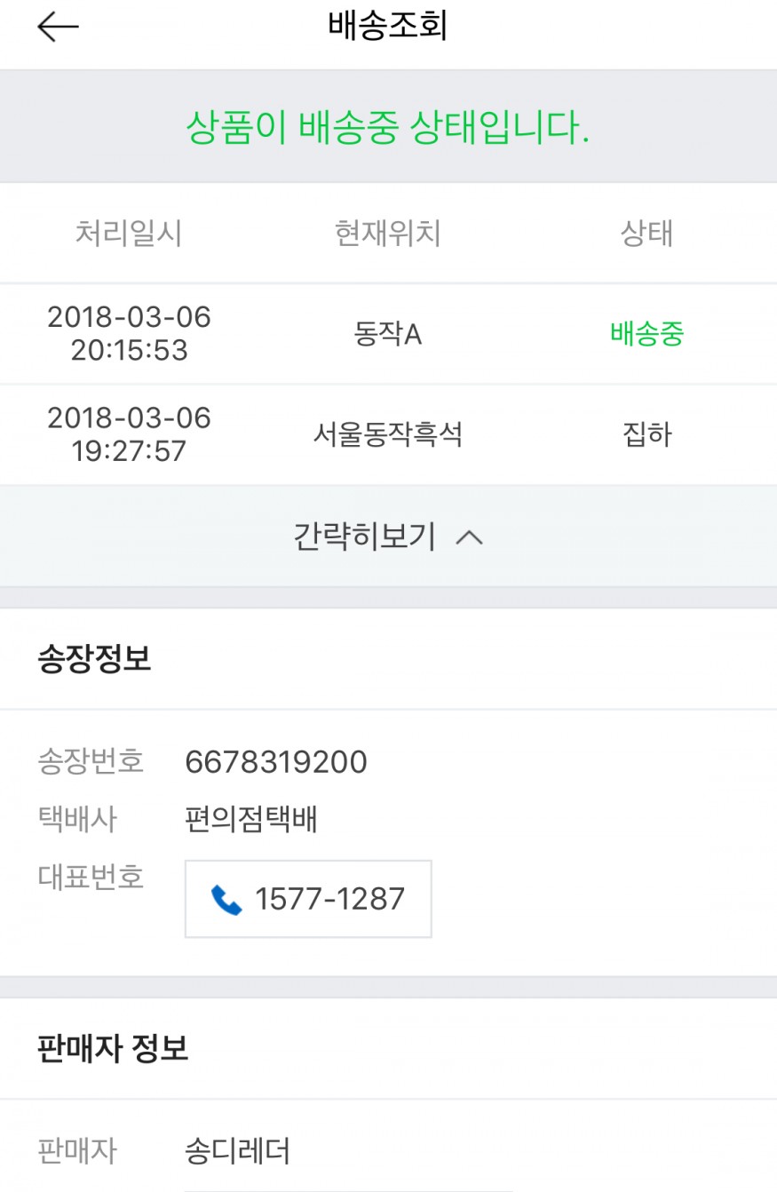The width and height of the screenshot is (777, 1192).
Task: Tap the back arrow icon
Action: click(x=58, y=28)
